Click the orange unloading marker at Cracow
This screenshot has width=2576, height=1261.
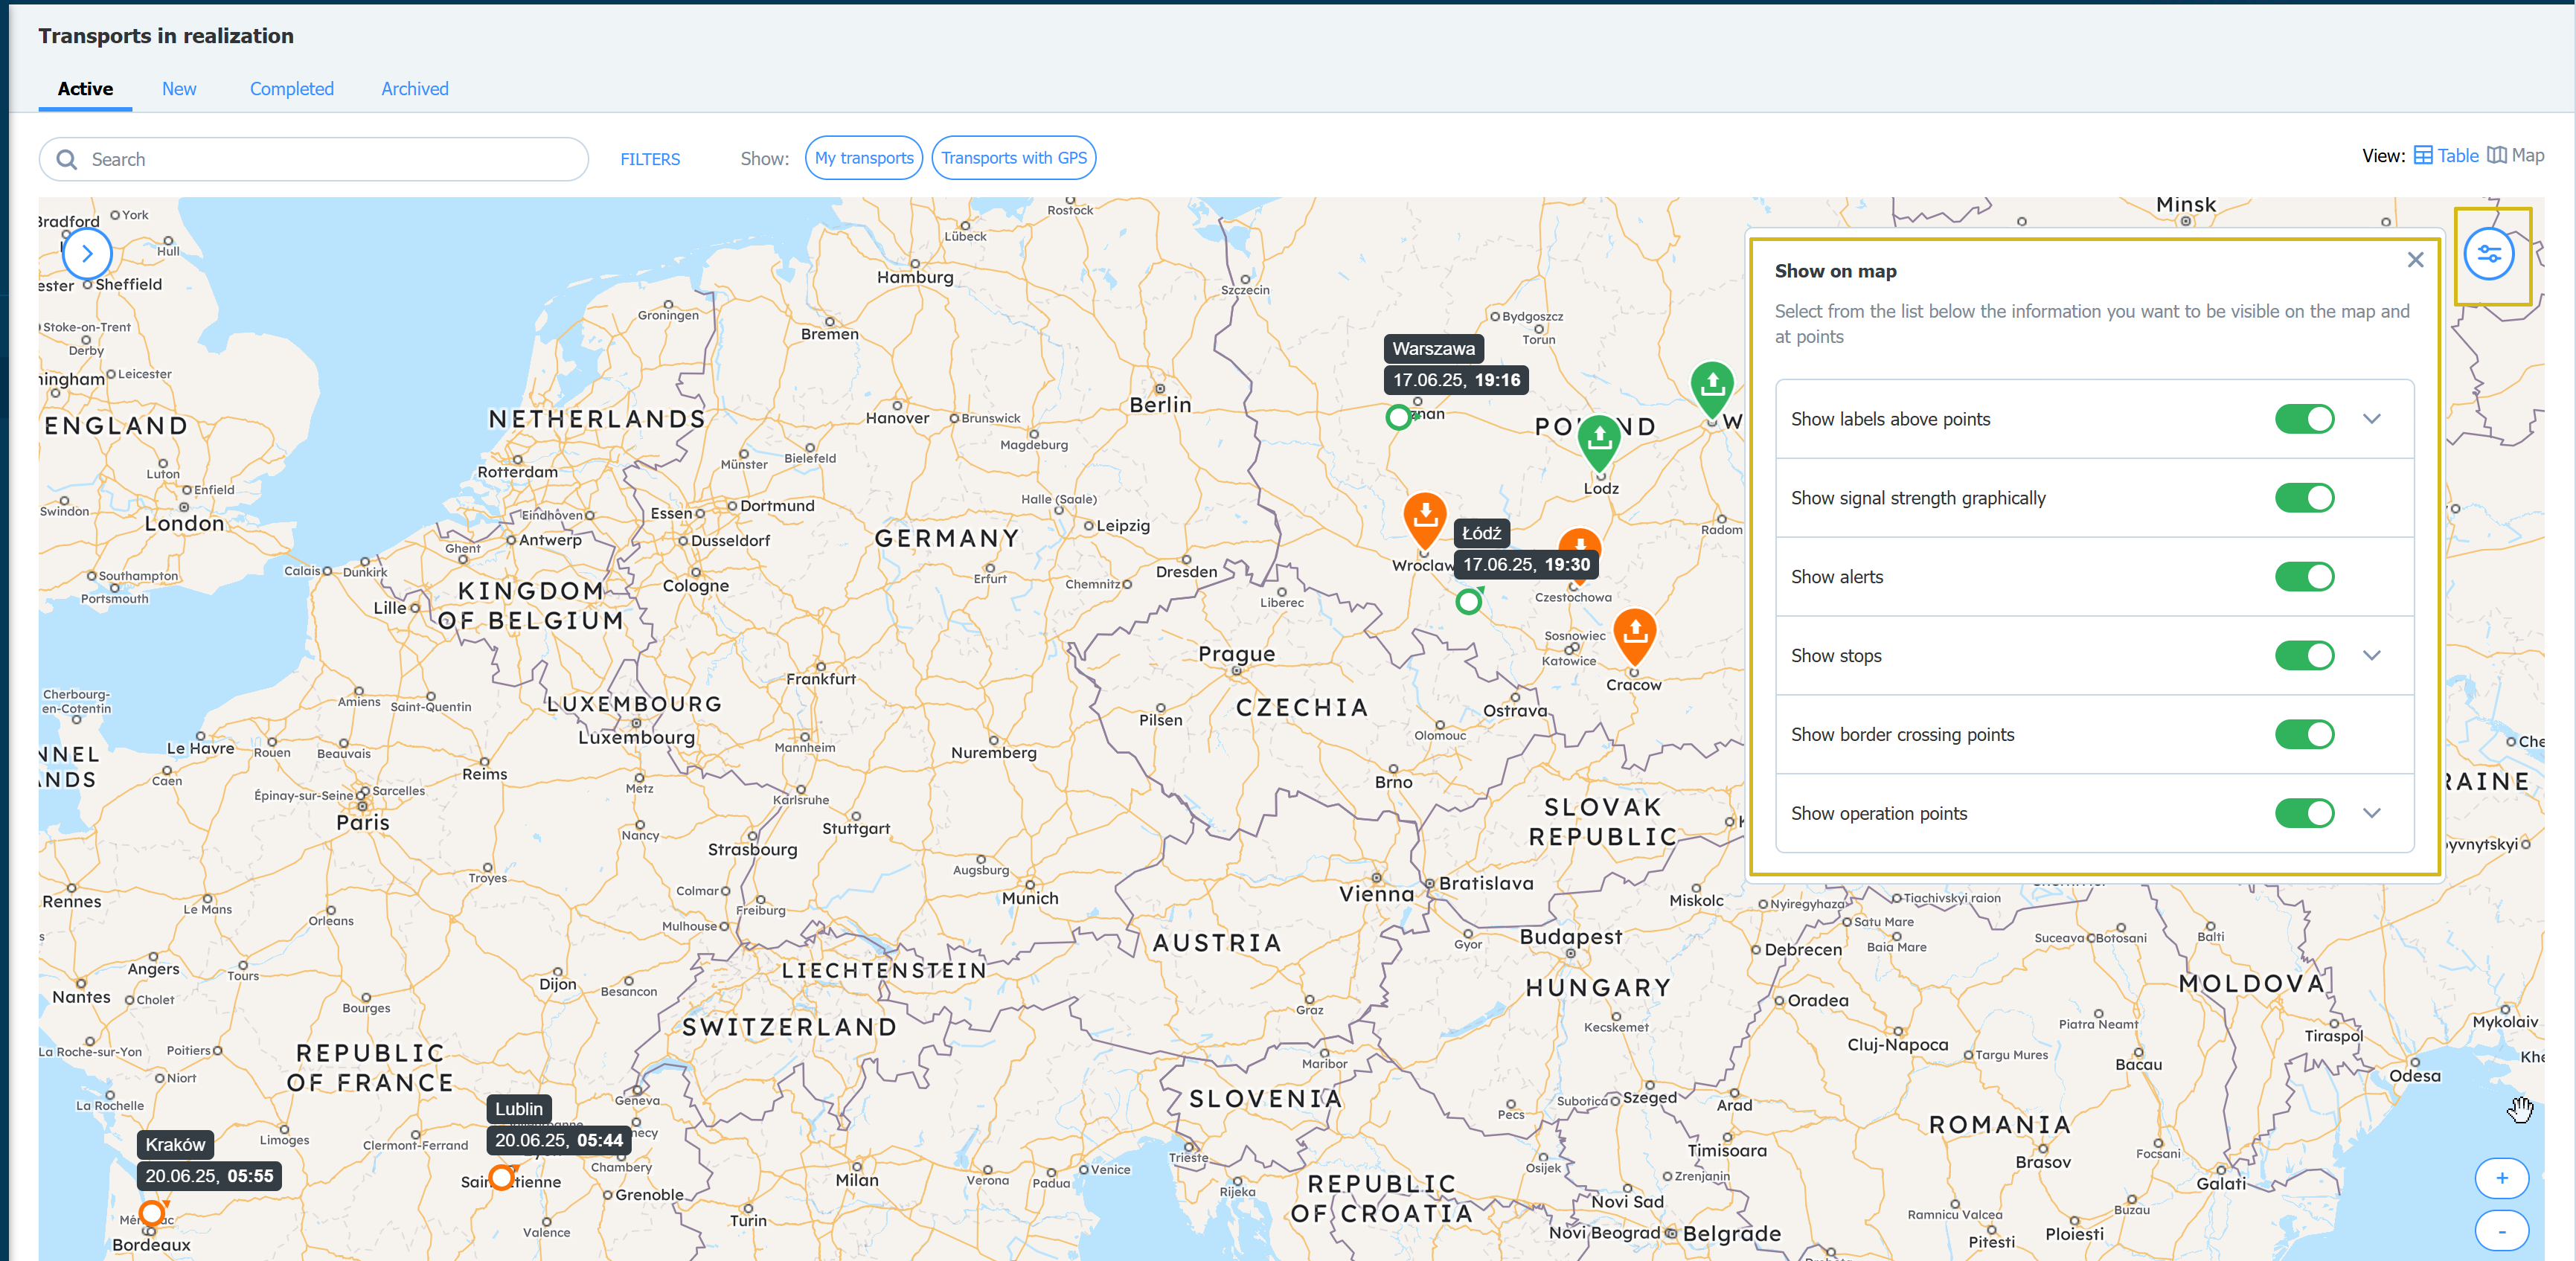click(1634, 637)
